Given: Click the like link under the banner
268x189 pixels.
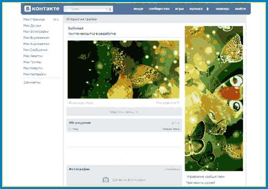Looking at the screenshot, I should [167, 103].
